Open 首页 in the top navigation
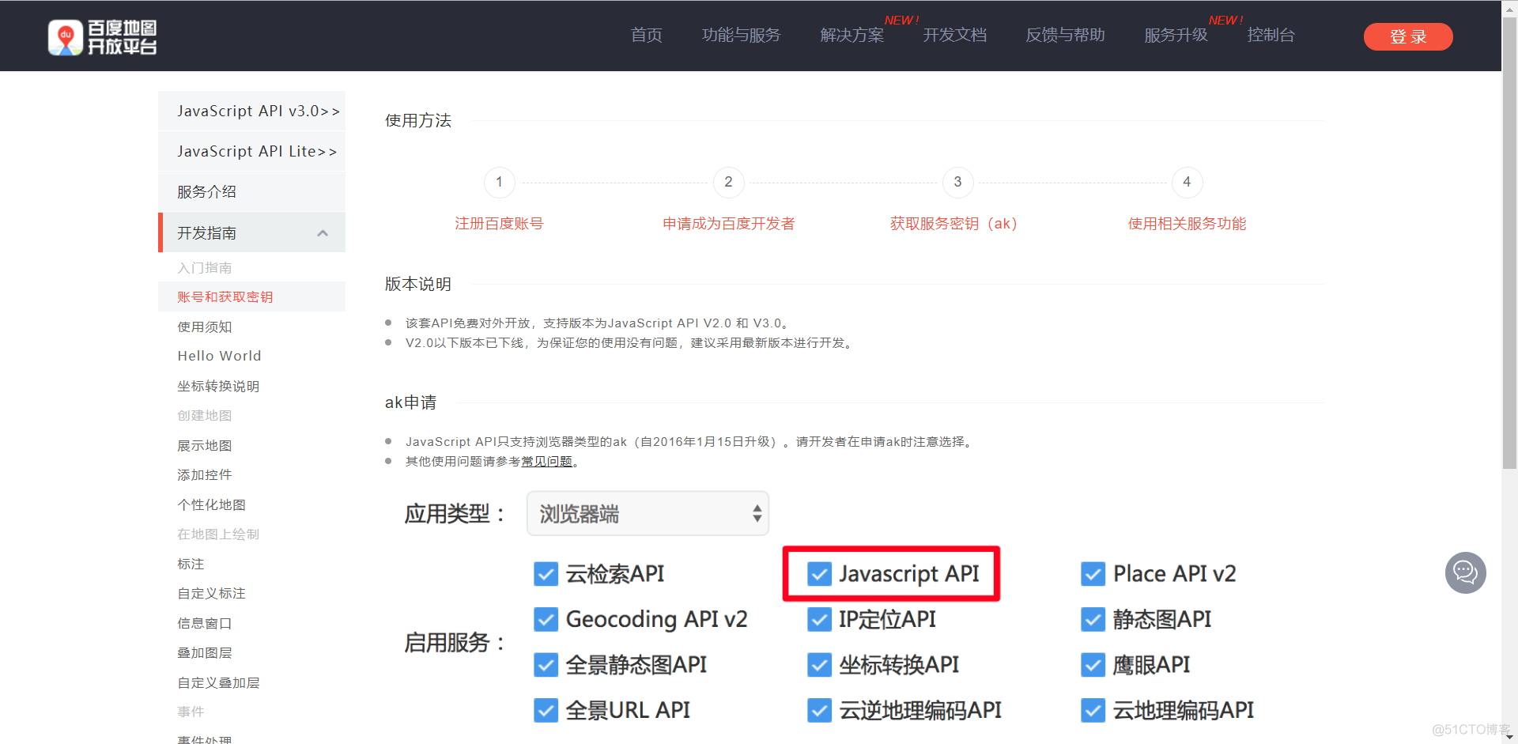 click(x=646, y=36)
